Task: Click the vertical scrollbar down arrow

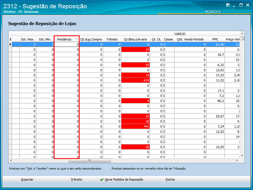Action: [x=242, y=156]
